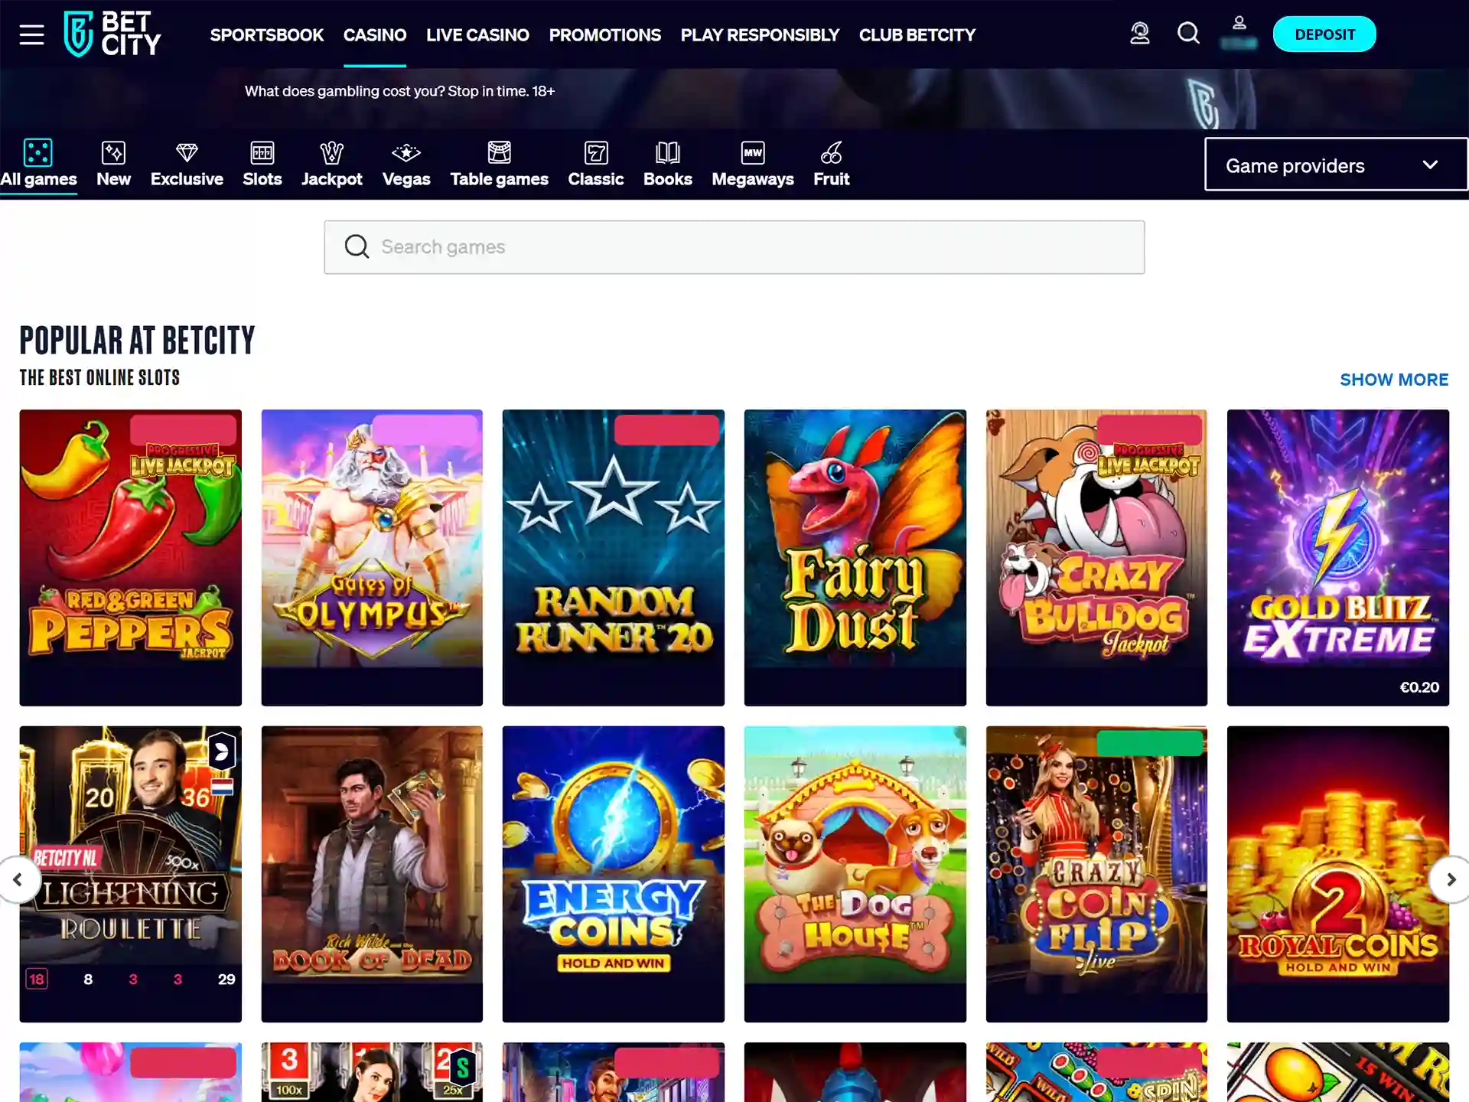Open the Table games drum icon

click(x=499, y=152)
